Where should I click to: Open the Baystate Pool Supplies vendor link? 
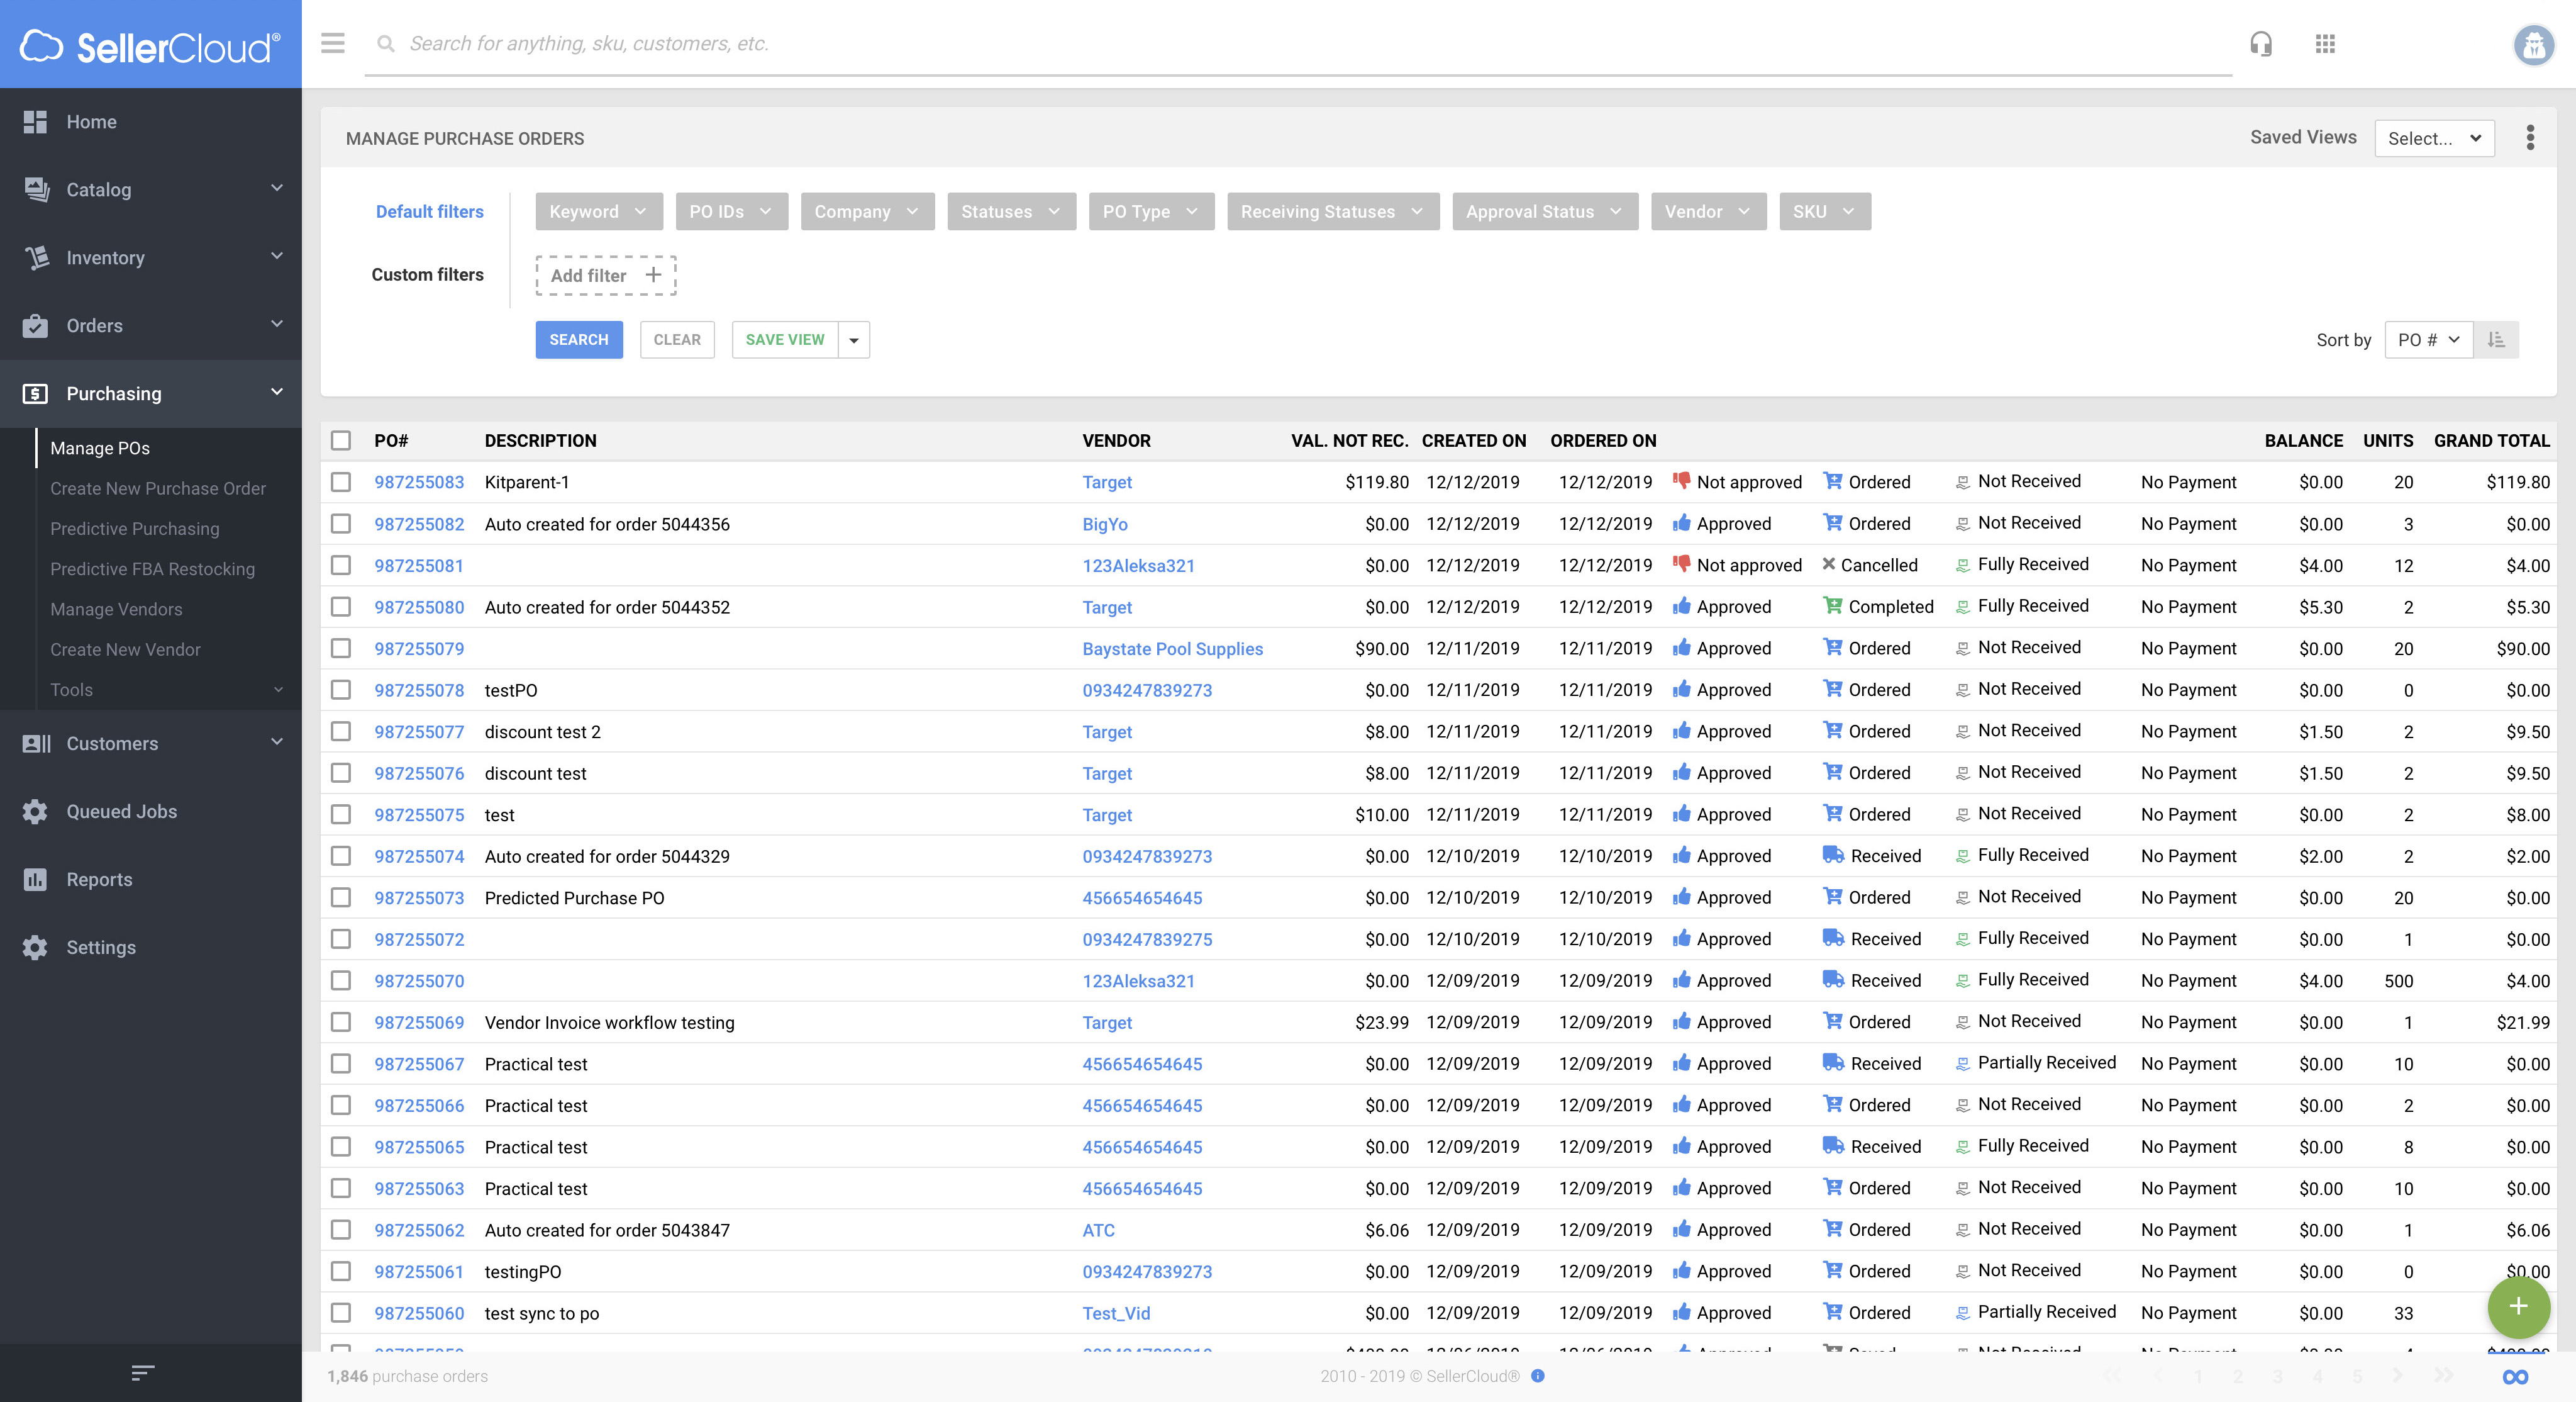(x=1172, y=649)
